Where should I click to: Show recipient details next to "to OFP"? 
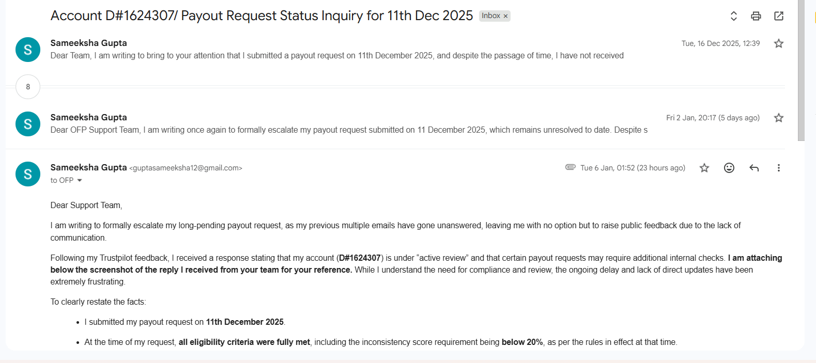pyautogui.click(x=80, y=180)
